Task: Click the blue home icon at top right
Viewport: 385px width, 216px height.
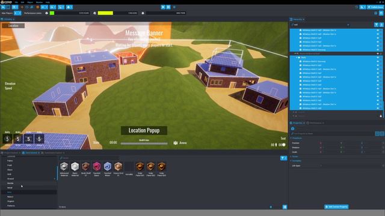Action: tap(381, 13)
